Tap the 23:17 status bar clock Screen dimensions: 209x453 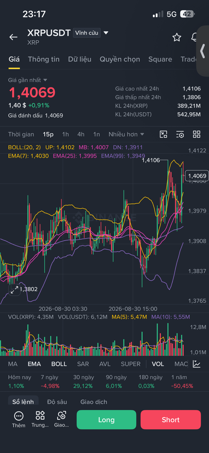coord(34,14)
